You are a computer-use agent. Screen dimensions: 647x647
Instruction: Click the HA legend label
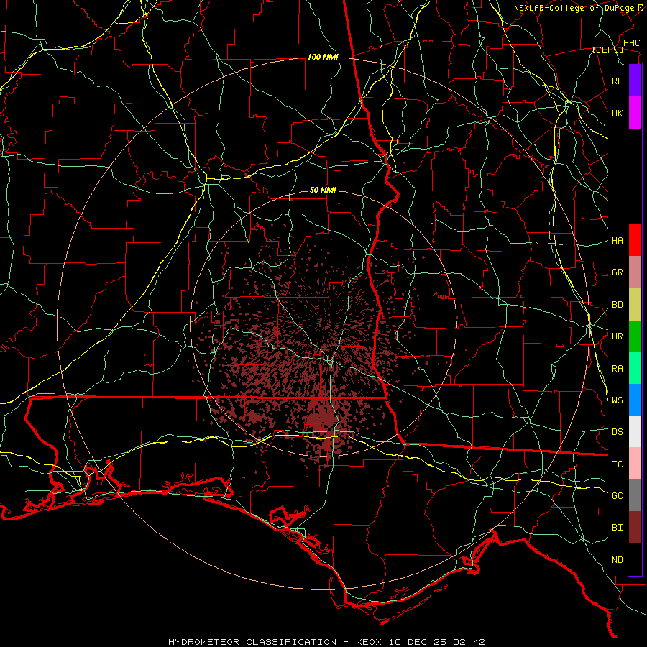617,240
